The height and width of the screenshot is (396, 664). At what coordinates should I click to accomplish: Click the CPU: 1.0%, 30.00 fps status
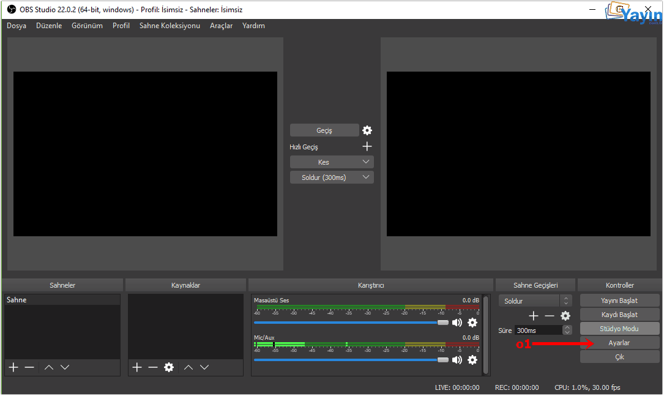point(588,387)
